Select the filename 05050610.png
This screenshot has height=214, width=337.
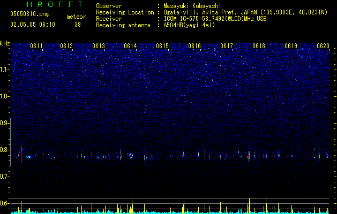point(29,14)
